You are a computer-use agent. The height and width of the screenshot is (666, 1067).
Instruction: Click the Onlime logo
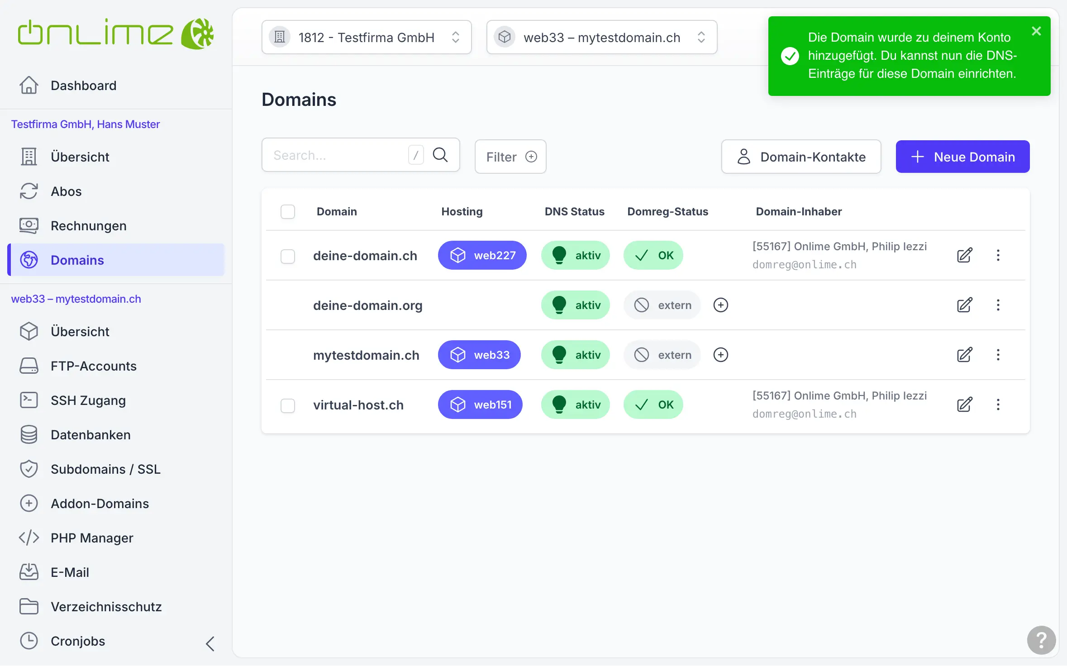click(115, 33)
